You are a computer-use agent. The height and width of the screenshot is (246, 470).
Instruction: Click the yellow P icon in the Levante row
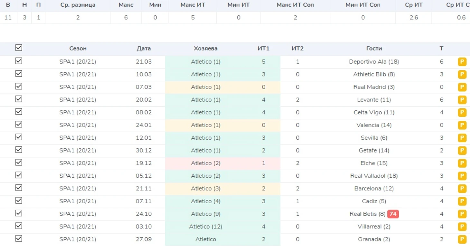[x=462, y=100]
